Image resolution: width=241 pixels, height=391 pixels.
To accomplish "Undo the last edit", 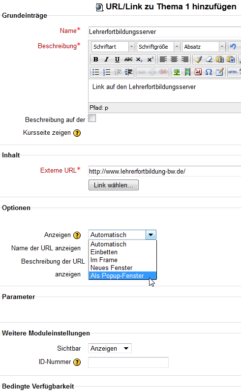I will 233,47.
